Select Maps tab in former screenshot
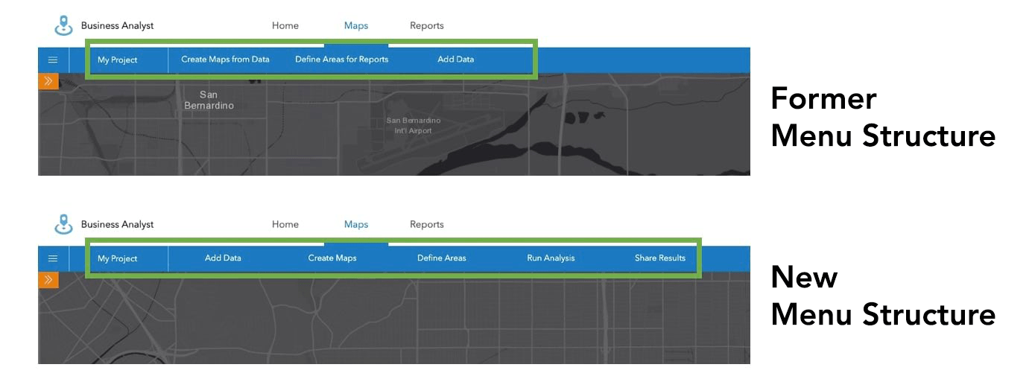The image size is (1032, 379). pos(356,25)
